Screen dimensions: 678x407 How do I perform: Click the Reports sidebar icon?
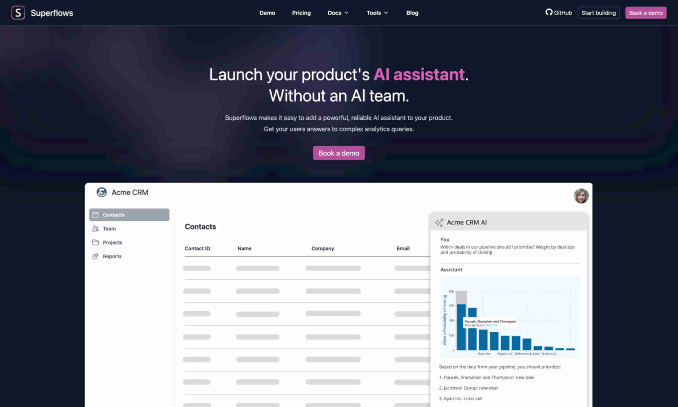click(96, 256)
